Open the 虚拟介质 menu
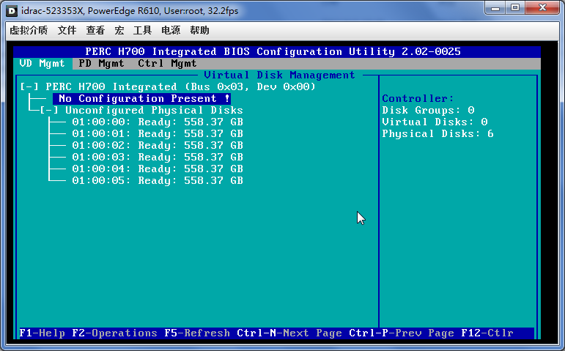This screenshot has height=351, width=565. pyautogui.click(x=29, y=30)
